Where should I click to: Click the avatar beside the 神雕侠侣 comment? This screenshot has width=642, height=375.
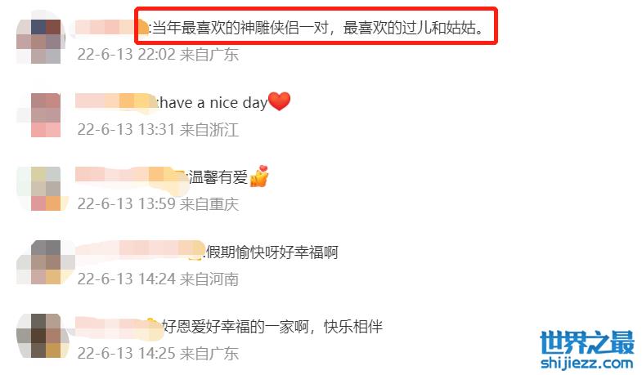click(40, 41)
